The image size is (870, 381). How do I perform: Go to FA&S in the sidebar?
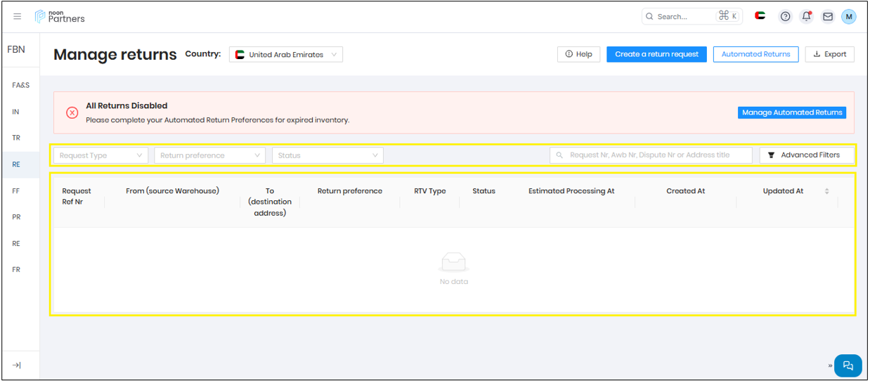coord(20,85)
